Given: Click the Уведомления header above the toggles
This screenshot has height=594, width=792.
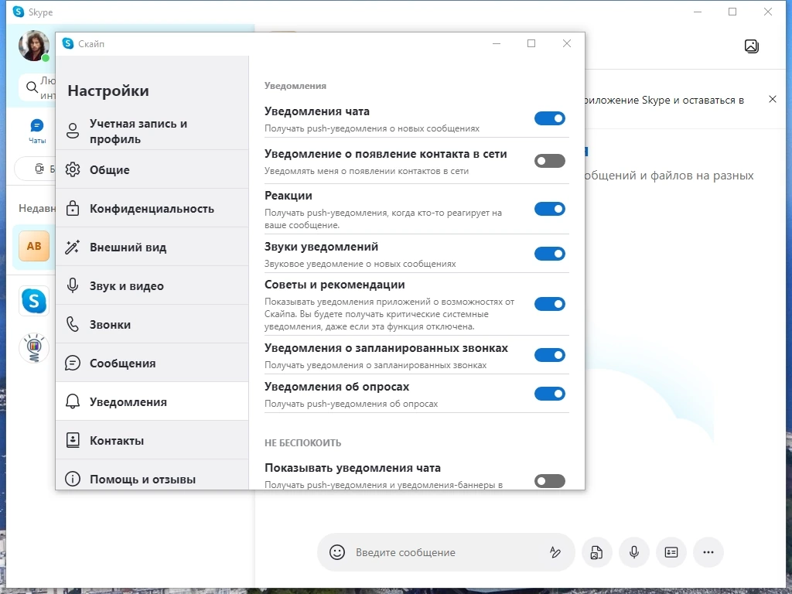Looking at the screenshot, I should pyautogui.click(x=295, y=86).
